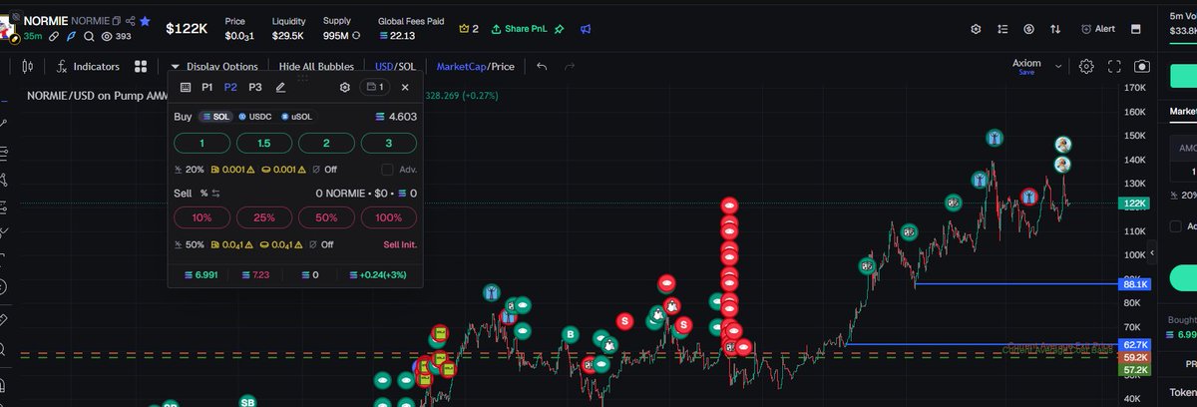
Task: Open trade panel settings gear
Action: 345,88
